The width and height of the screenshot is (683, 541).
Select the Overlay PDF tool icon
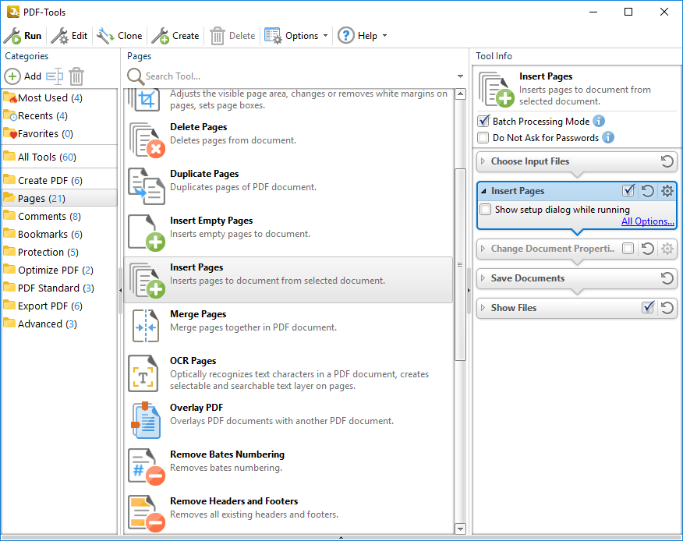coord(146,420)
